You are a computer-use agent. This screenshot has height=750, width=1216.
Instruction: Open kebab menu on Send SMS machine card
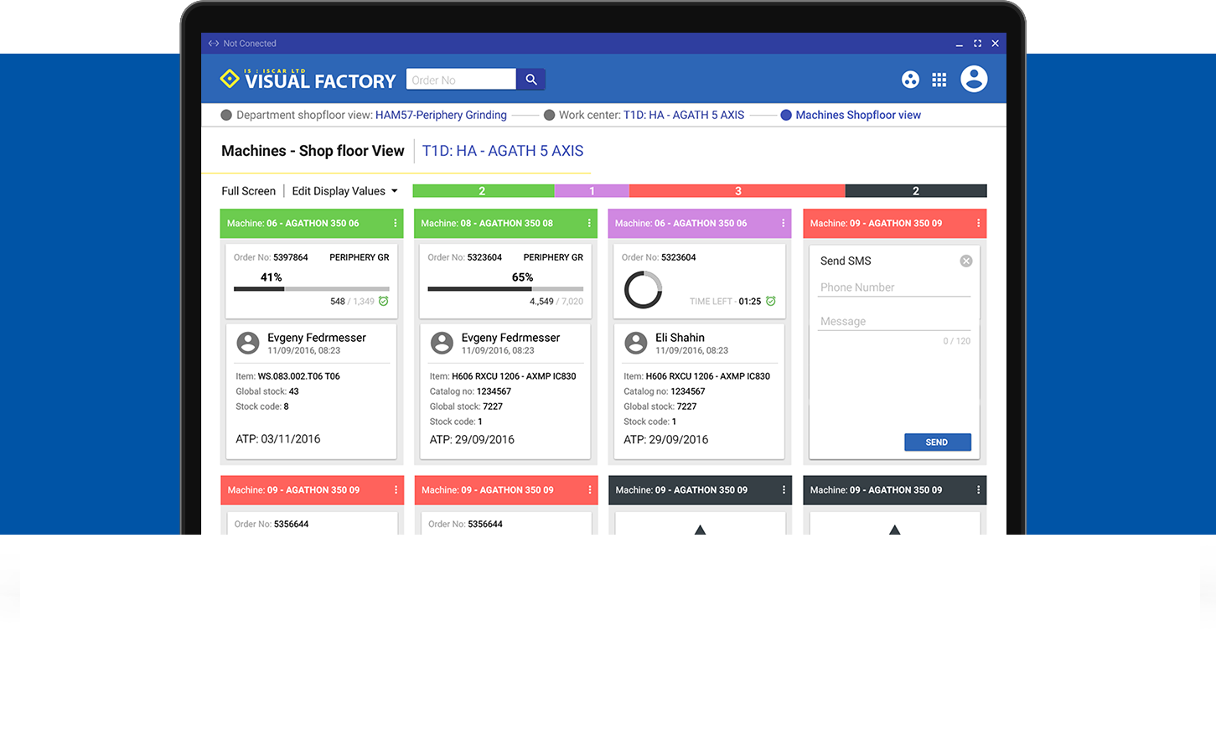pyautogui.click(x=978, y=224)
